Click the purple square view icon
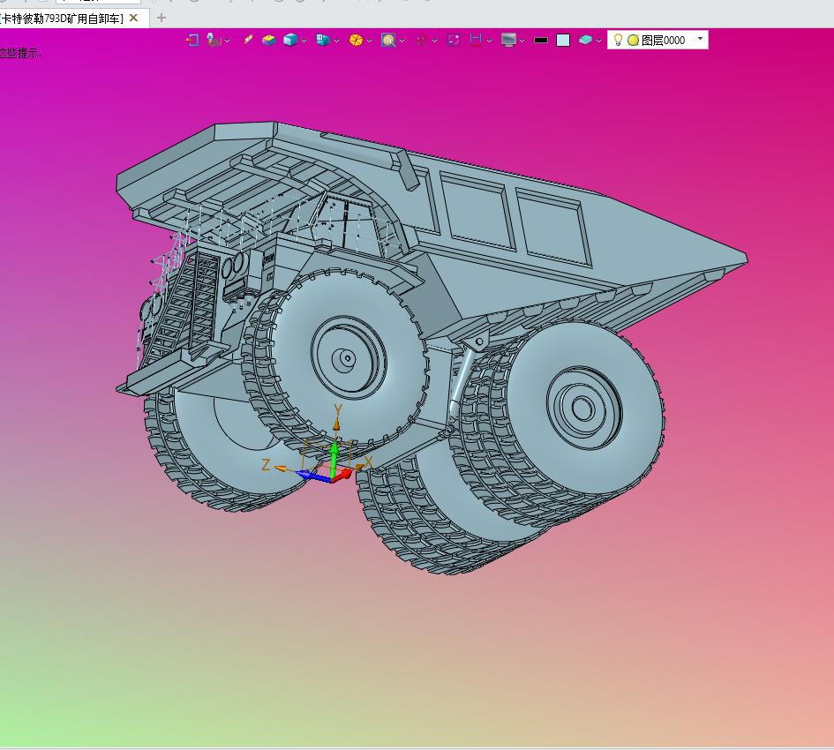 [x=453, y=40]
